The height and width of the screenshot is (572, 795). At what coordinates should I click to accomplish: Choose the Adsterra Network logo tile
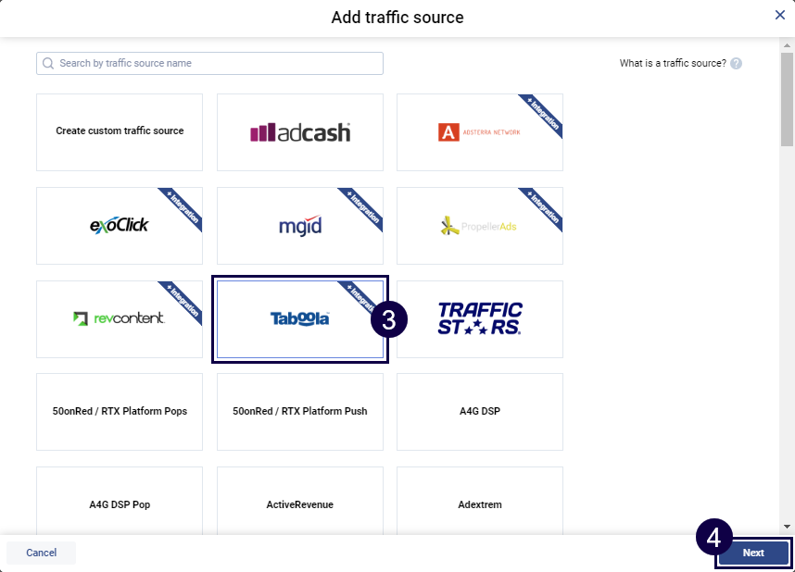tap(479, 132)
